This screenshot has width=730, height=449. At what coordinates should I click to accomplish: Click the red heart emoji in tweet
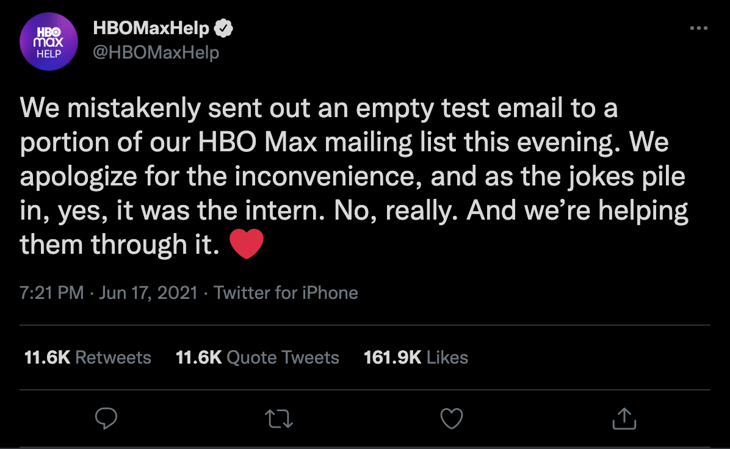click(247, 244)
